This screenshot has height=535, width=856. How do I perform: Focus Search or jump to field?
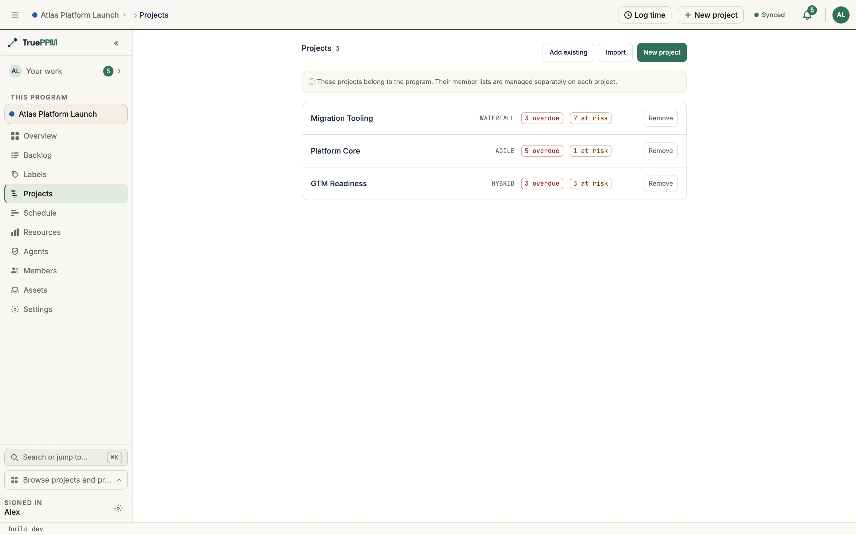click(x=66, y=457)
